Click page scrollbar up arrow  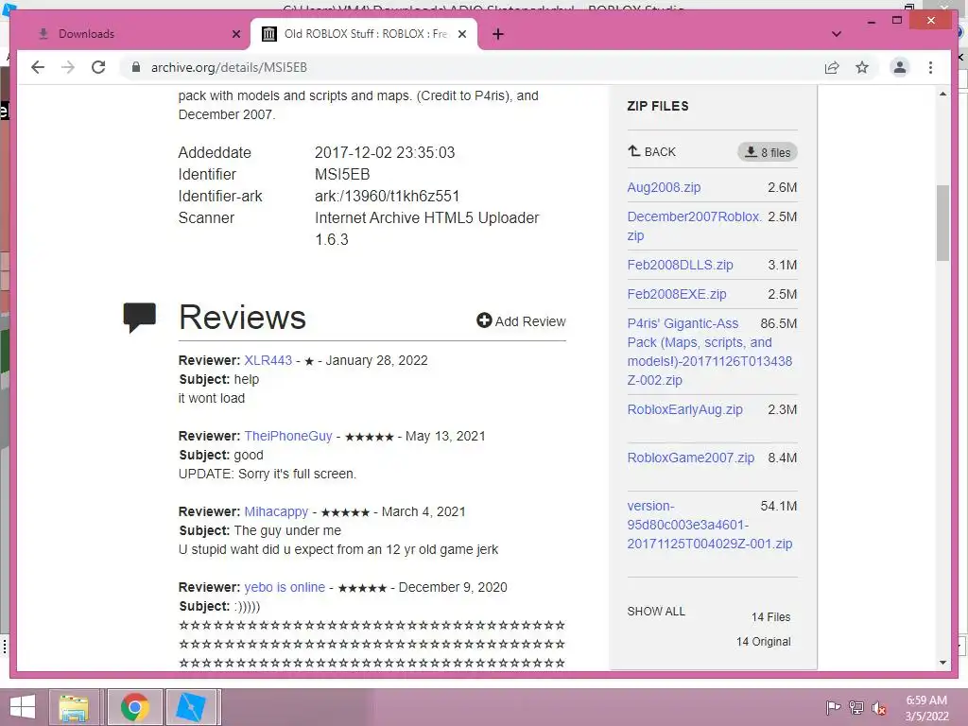point(942,95)
